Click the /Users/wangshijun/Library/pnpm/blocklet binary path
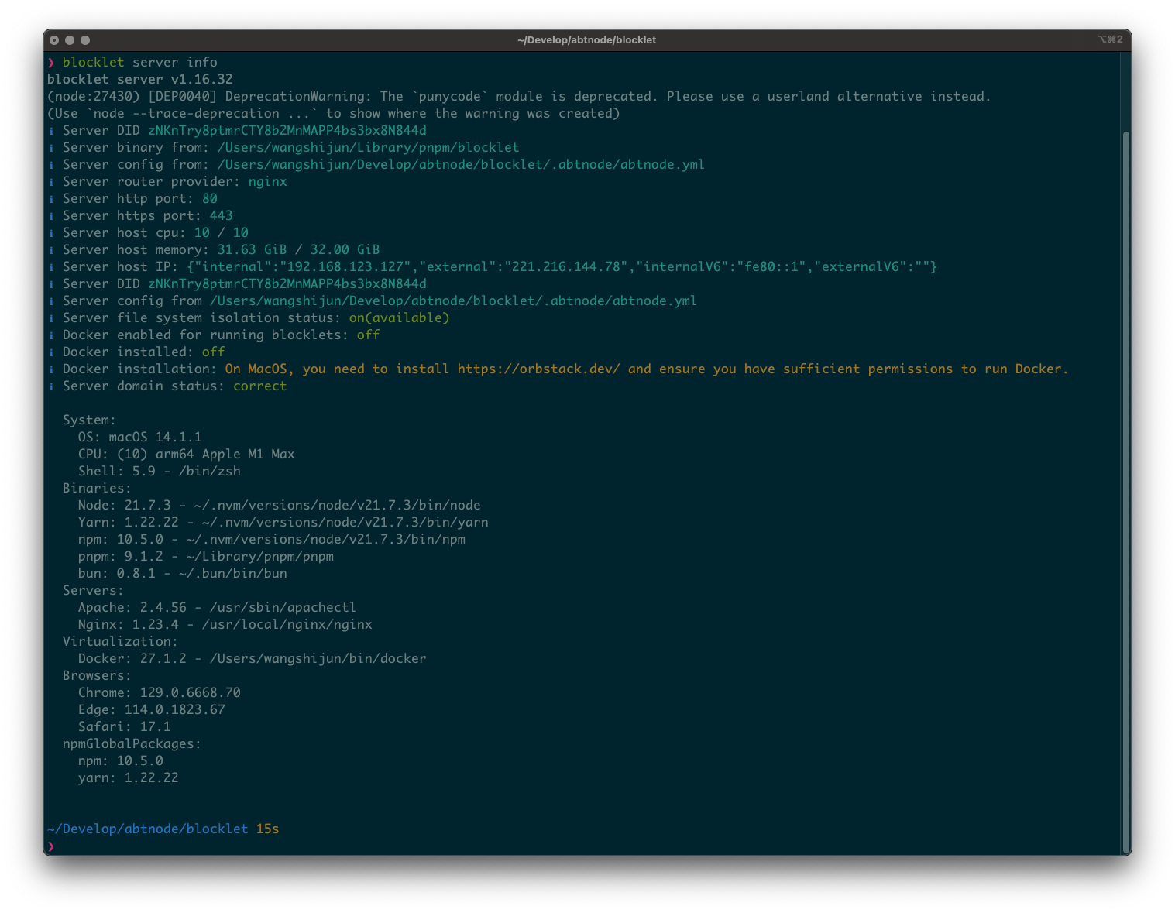Viewport: 1175px width, 913px height. 368,148
